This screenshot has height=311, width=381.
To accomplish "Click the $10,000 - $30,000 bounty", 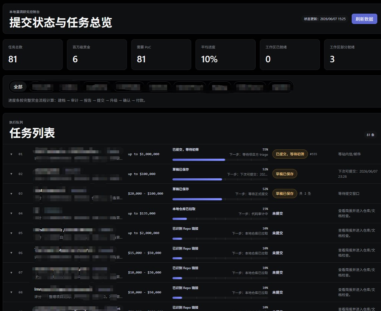I will pos(144,273).
